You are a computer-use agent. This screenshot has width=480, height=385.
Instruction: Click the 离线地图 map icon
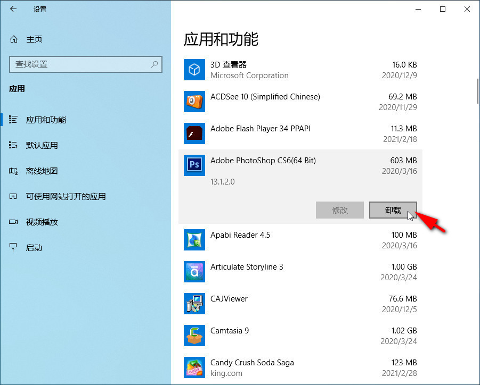coord(13,171)
